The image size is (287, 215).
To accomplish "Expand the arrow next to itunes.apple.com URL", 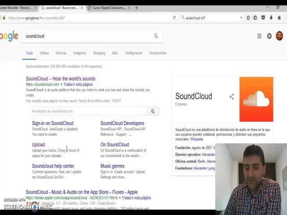I will pyautogui.click(x=120, y=198).
